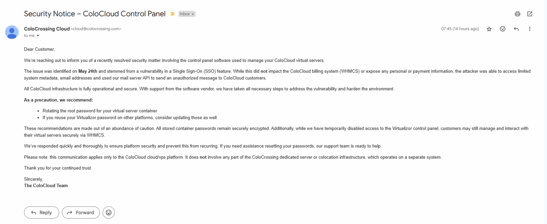Open the sender's avatar profile picture
Viewport: 547px width, 224px height.
point(12,32)
